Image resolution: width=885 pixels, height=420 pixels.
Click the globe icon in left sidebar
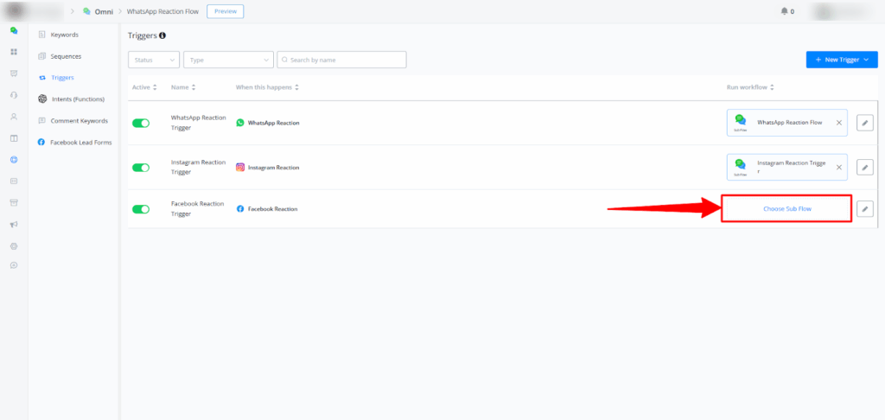(14, 160)
